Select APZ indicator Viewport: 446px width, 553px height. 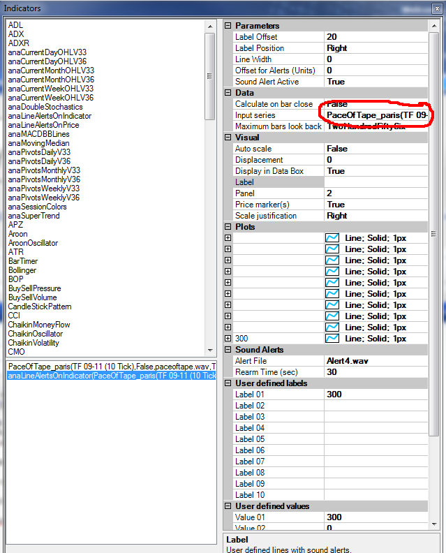[x=15, y=225]
